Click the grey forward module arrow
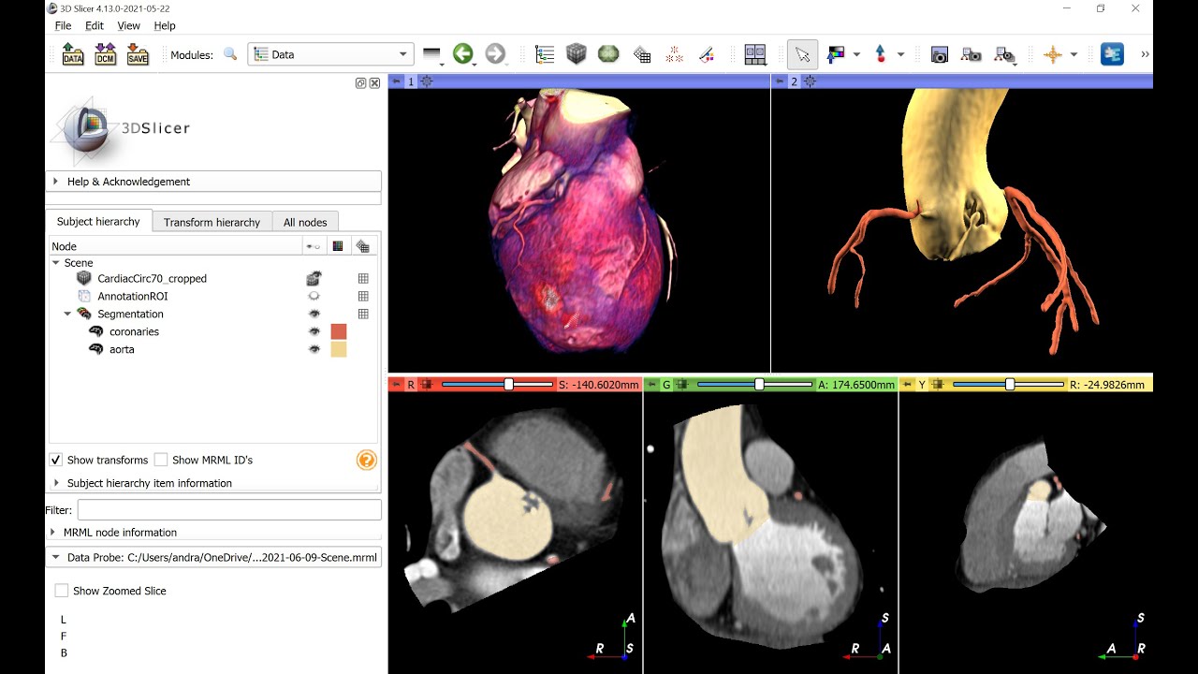This screenshot has height=674, width=1198. 495,54
